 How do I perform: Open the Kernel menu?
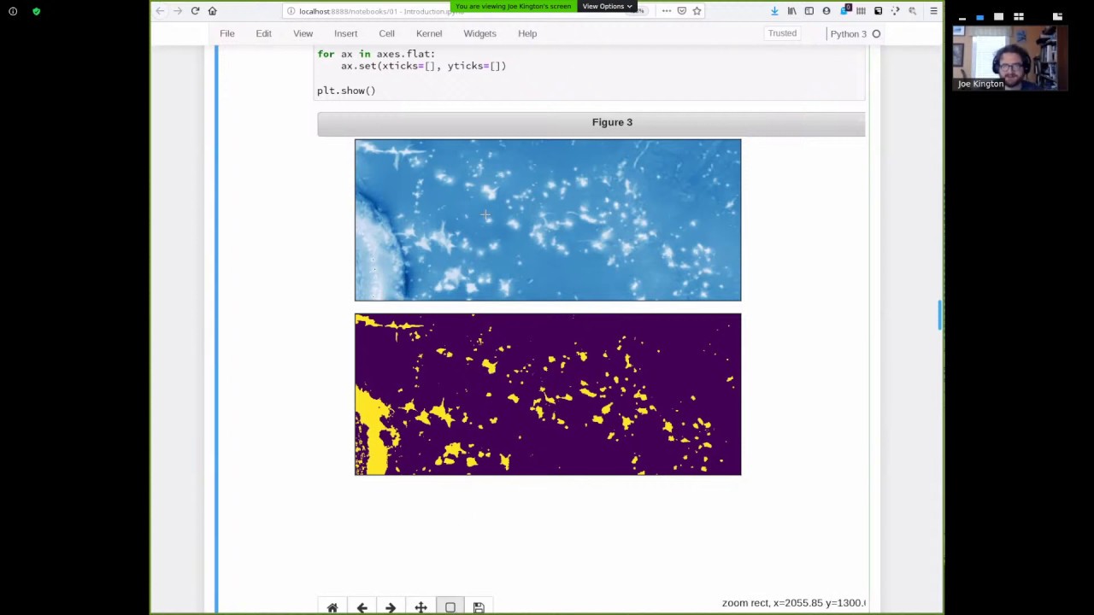(429, 33)
